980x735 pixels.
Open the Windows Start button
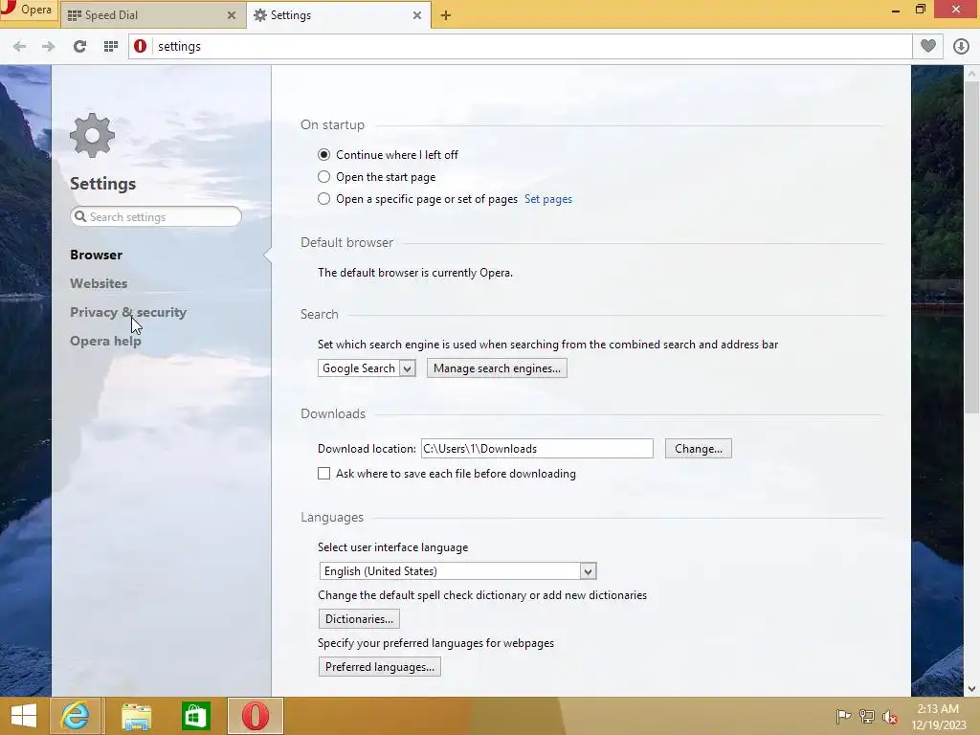point(24,716)
